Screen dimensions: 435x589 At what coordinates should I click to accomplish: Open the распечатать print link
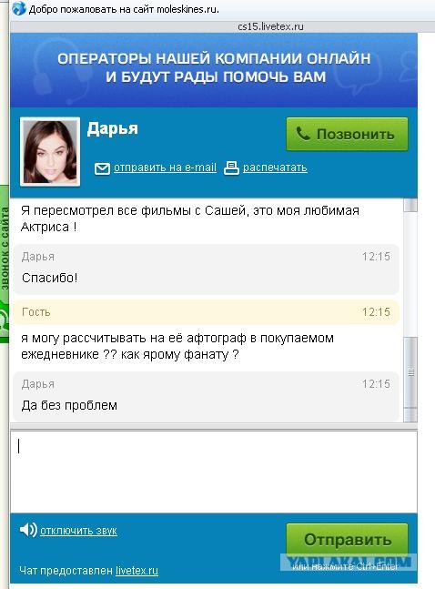(275, 168)
